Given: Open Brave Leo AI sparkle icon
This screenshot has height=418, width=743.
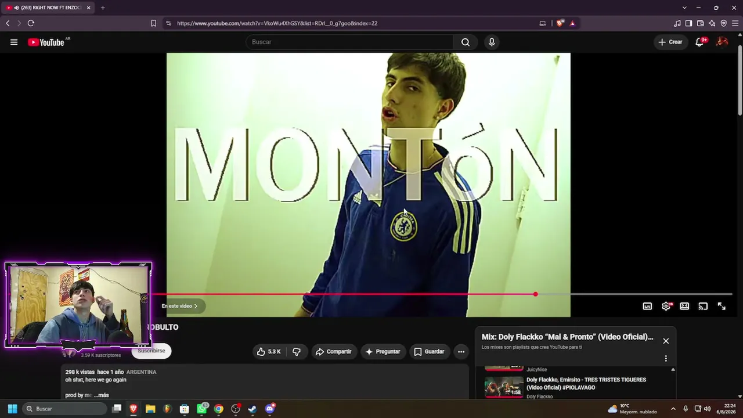Looking at the screenshot, I should (x=712, y=23).
